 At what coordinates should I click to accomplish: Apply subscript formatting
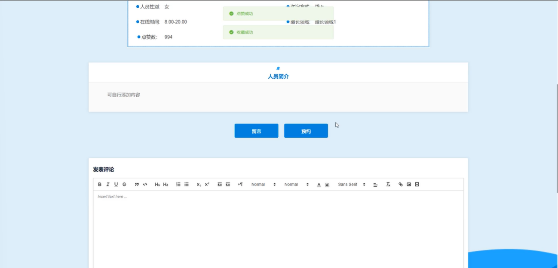(x=199, y=185)
